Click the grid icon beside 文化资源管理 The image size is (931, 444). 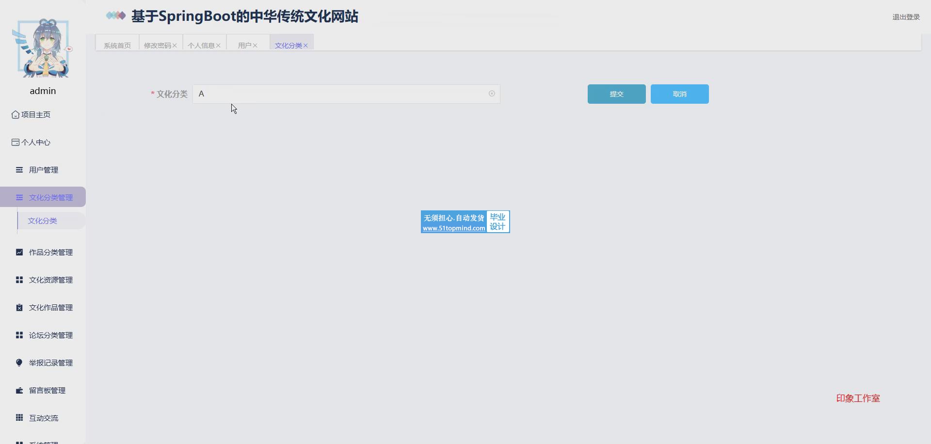coord(19,280)
